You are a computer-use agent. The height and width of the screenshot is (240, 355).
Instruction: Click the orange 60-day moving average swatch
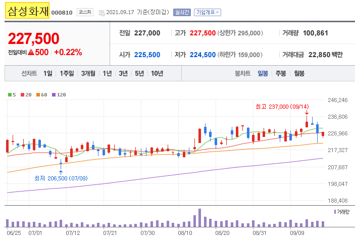click(x=38, y=94)
